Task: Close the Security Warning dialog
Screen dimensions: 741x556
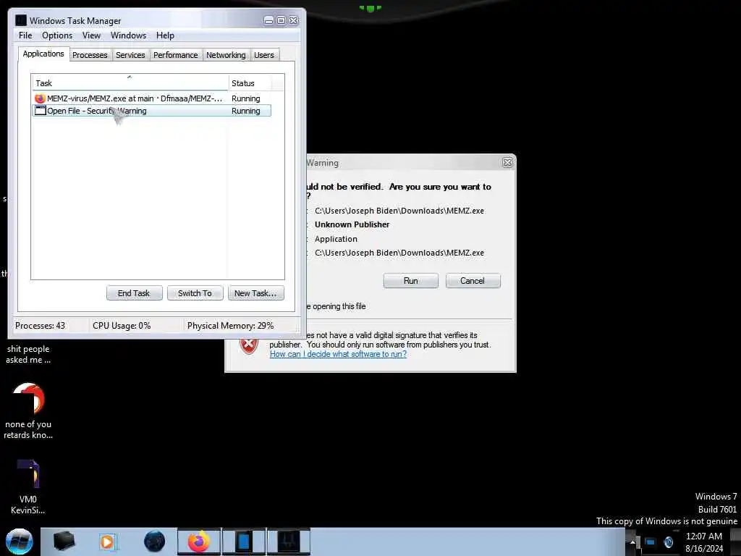Action: pos(507,163)
